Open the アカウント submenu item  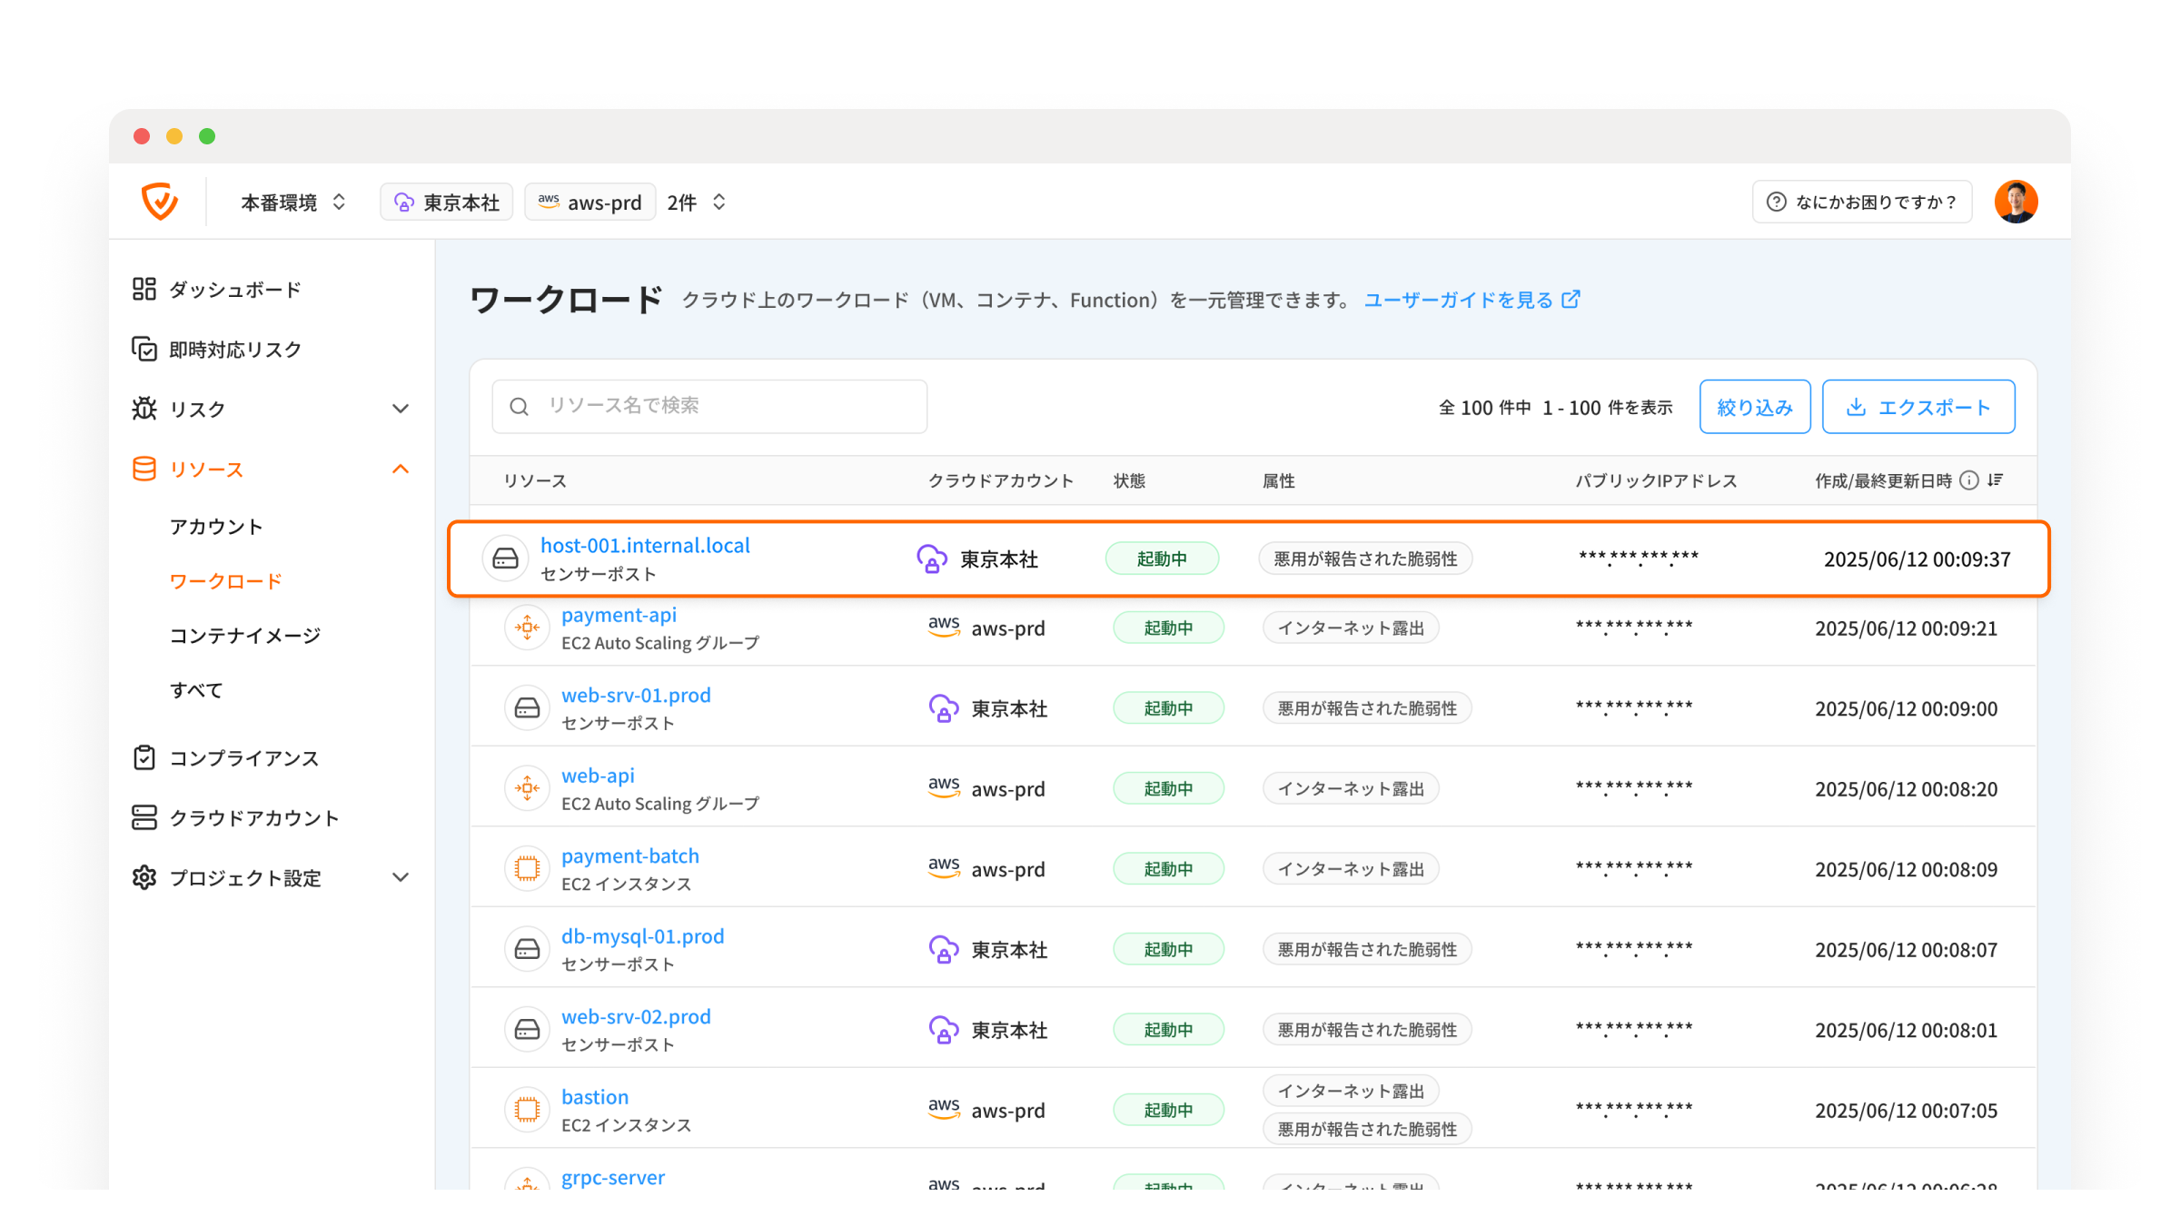tap(216, 527)
